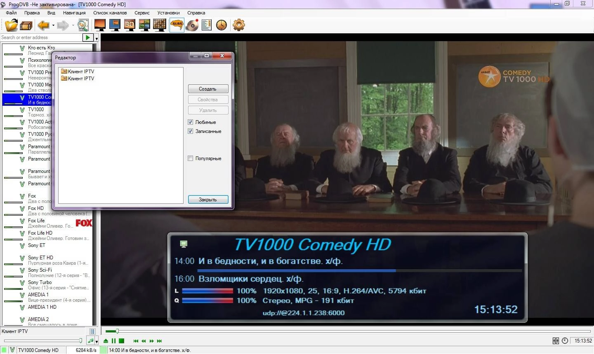Enable the Популярные checkbox
594x354 pixels.
click(x=190, y=158)
